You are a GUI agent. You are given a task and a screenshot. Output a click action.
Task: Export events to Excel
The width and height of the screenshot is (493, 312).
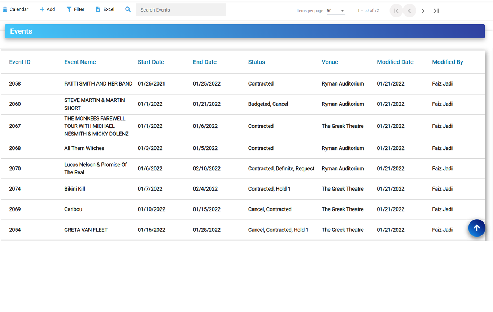tap(105, 9)
